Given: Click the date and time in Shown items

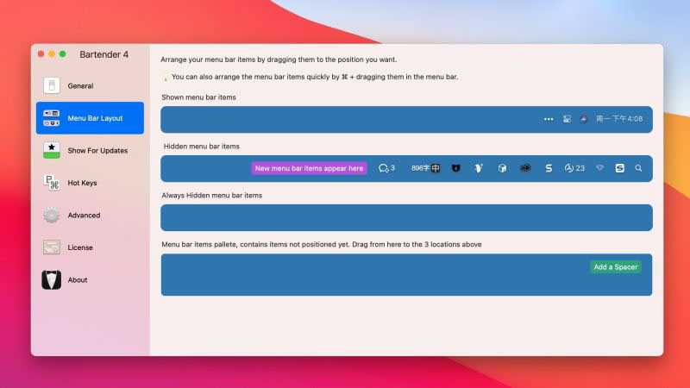Looking at the screenshot, I should 619,119.
